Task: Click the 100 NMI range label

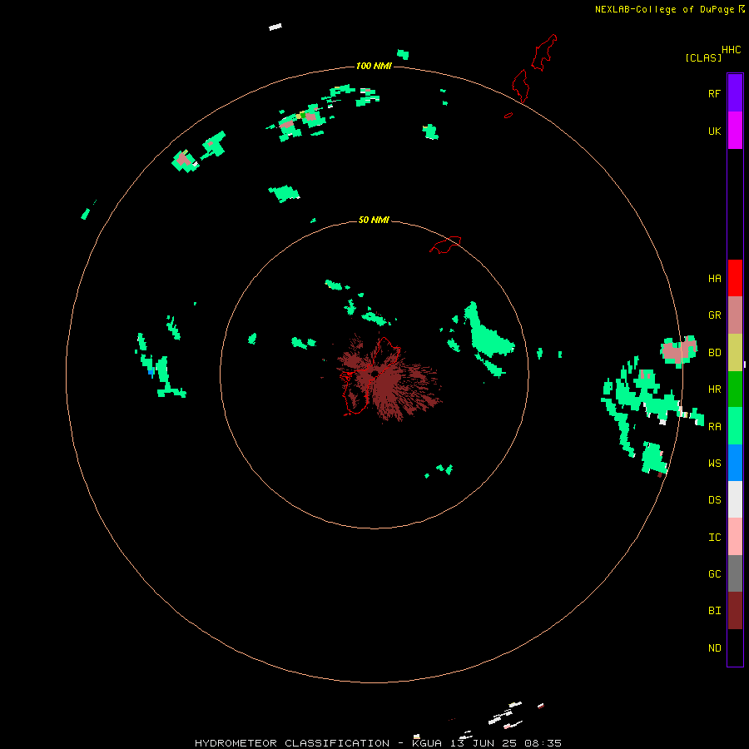Action: click(x=374, y=66)
